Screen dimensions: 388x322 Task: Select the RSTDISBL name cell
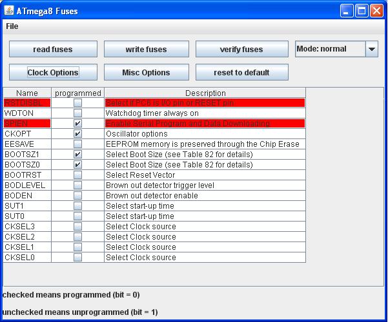point(27,103)
